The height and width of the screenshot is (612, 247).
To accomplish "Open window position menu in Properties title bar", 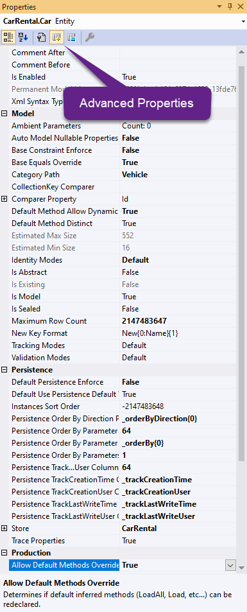I will pyautogui.click(x=219, y=6).
